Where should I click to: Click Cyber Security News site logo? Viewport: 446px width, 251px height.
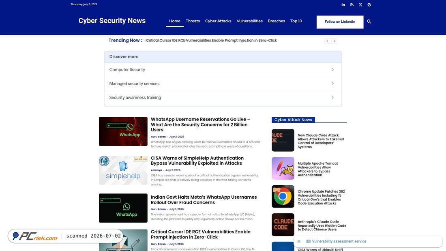(x=112, y=21)
